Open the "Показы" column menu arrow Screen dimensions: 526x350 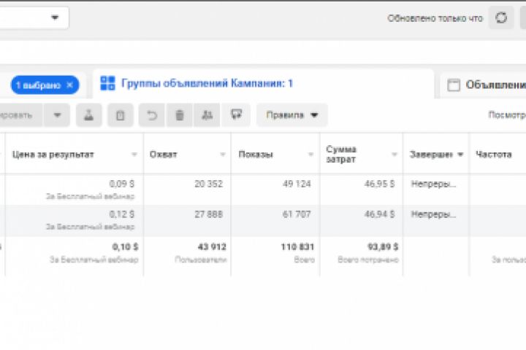coord(310,155)
